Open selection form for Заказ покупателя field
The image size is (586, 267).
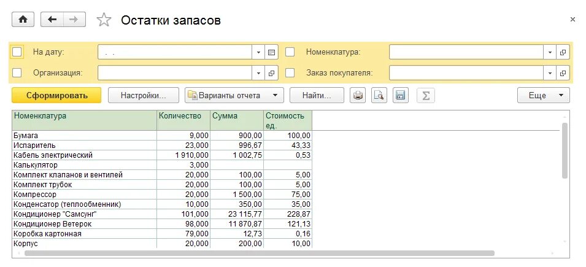(563, 73)
